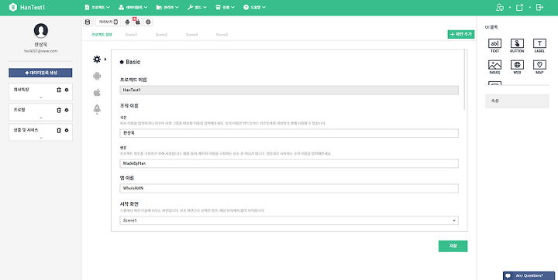Delete the 상품 및 서비스 data block
Screen dimensions: 558x280
tap(59, 131)
